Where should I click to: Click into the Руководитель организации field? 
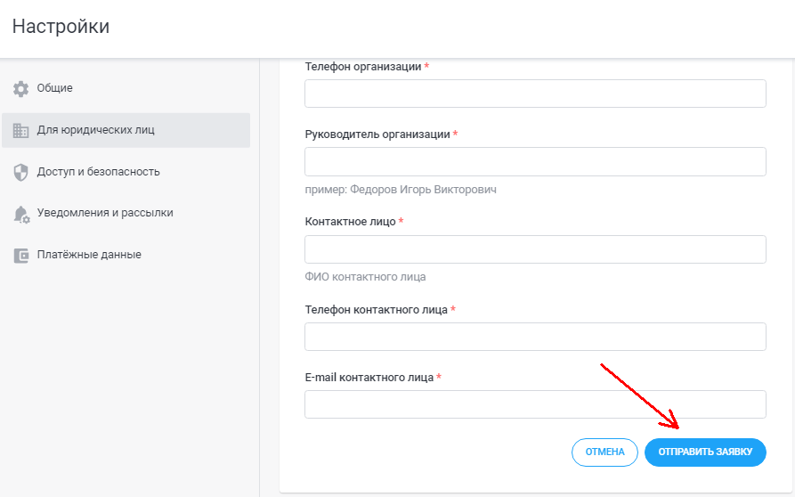(x=535, y=161)
